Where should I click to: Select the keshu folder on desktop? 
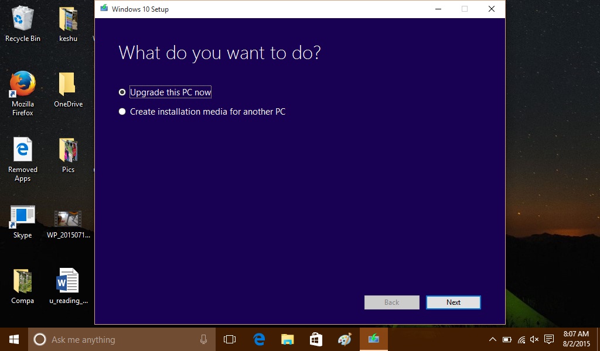coord(68,24)
